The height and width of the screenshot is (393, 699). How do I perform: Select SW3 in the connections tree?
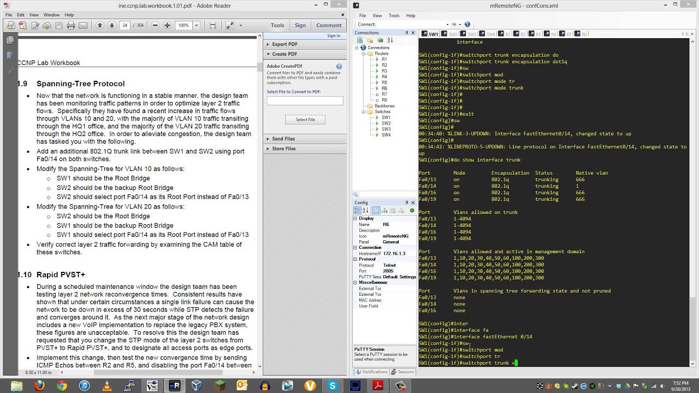pos(386,129)
